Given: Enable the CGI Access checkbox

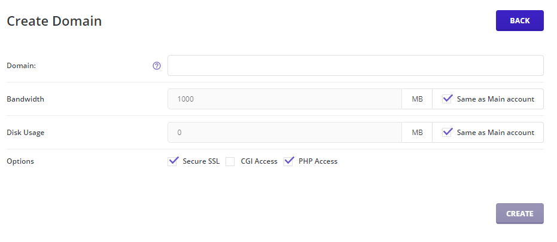Looking at the screenshot, I should click(x=230, y=161).
